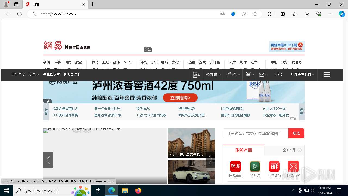Open the translate page icon in address bar
Viewport: 348px width, 196px height.
(222, 14)
